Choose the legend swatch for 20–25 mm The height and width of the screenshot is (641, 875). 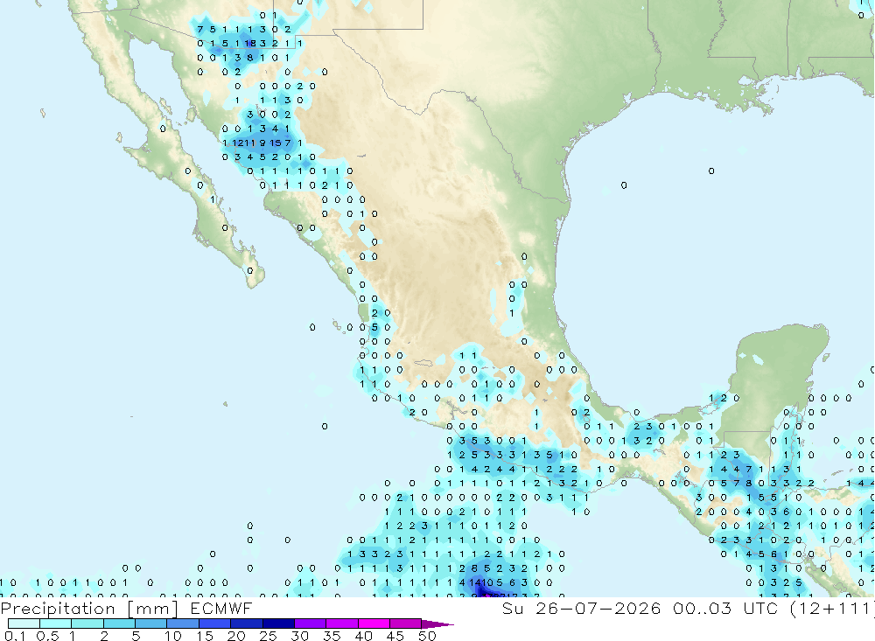[x=247, y=624]
